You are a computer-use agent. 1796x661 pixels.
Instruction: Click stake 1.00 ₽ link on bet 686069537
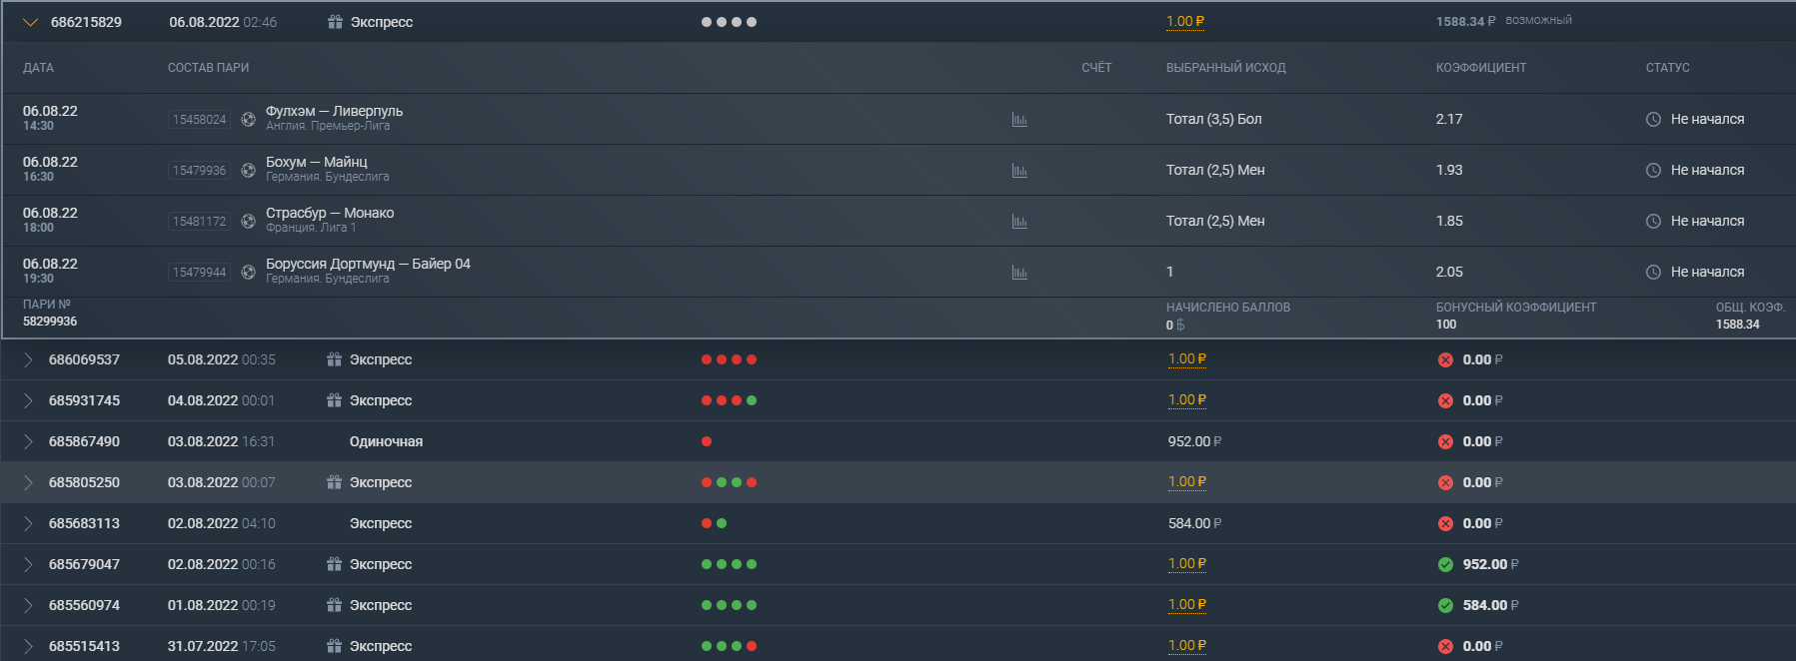point(1187,358)
